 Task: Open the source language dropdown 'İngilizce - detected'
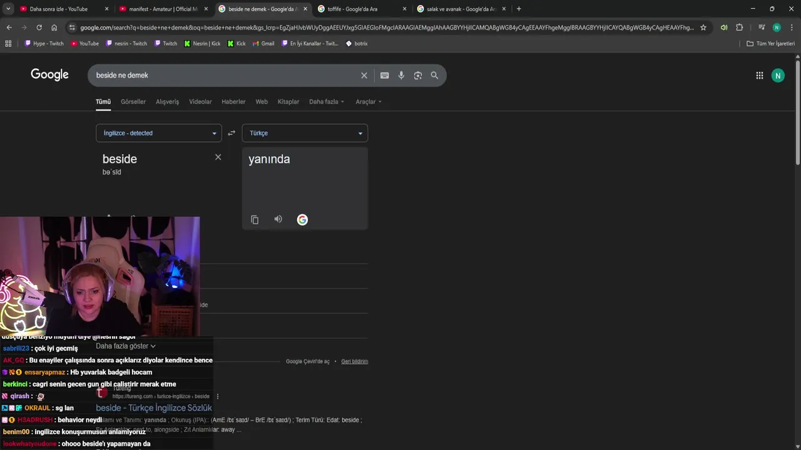point(158,133)
